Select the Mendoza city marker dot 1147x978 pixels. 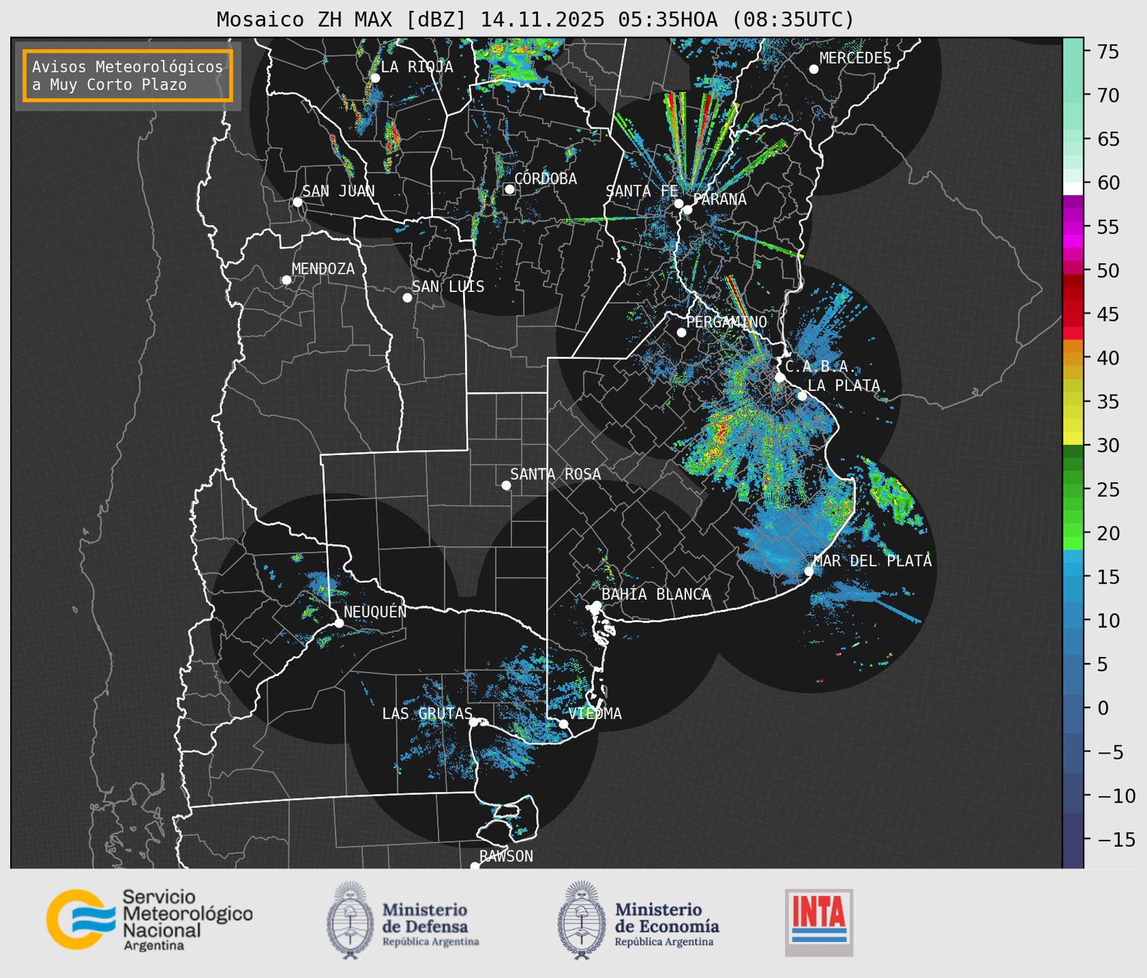click(287, 280)
